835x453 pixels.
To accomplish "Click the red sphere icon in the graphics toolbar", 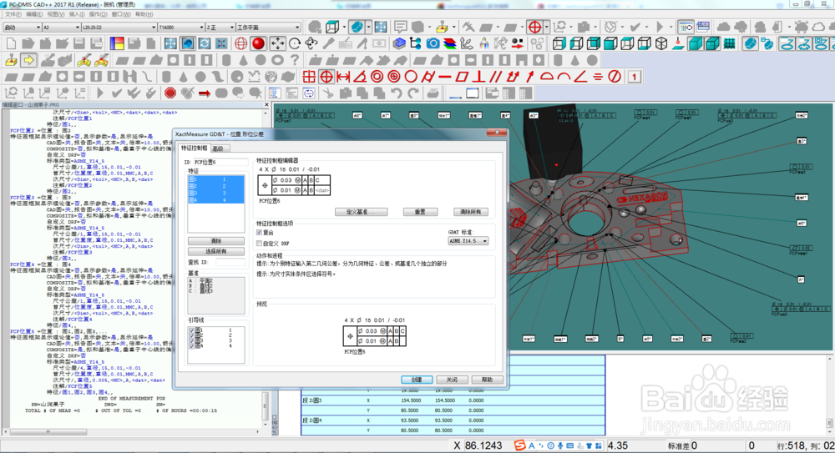I will [x=258, y=43].
